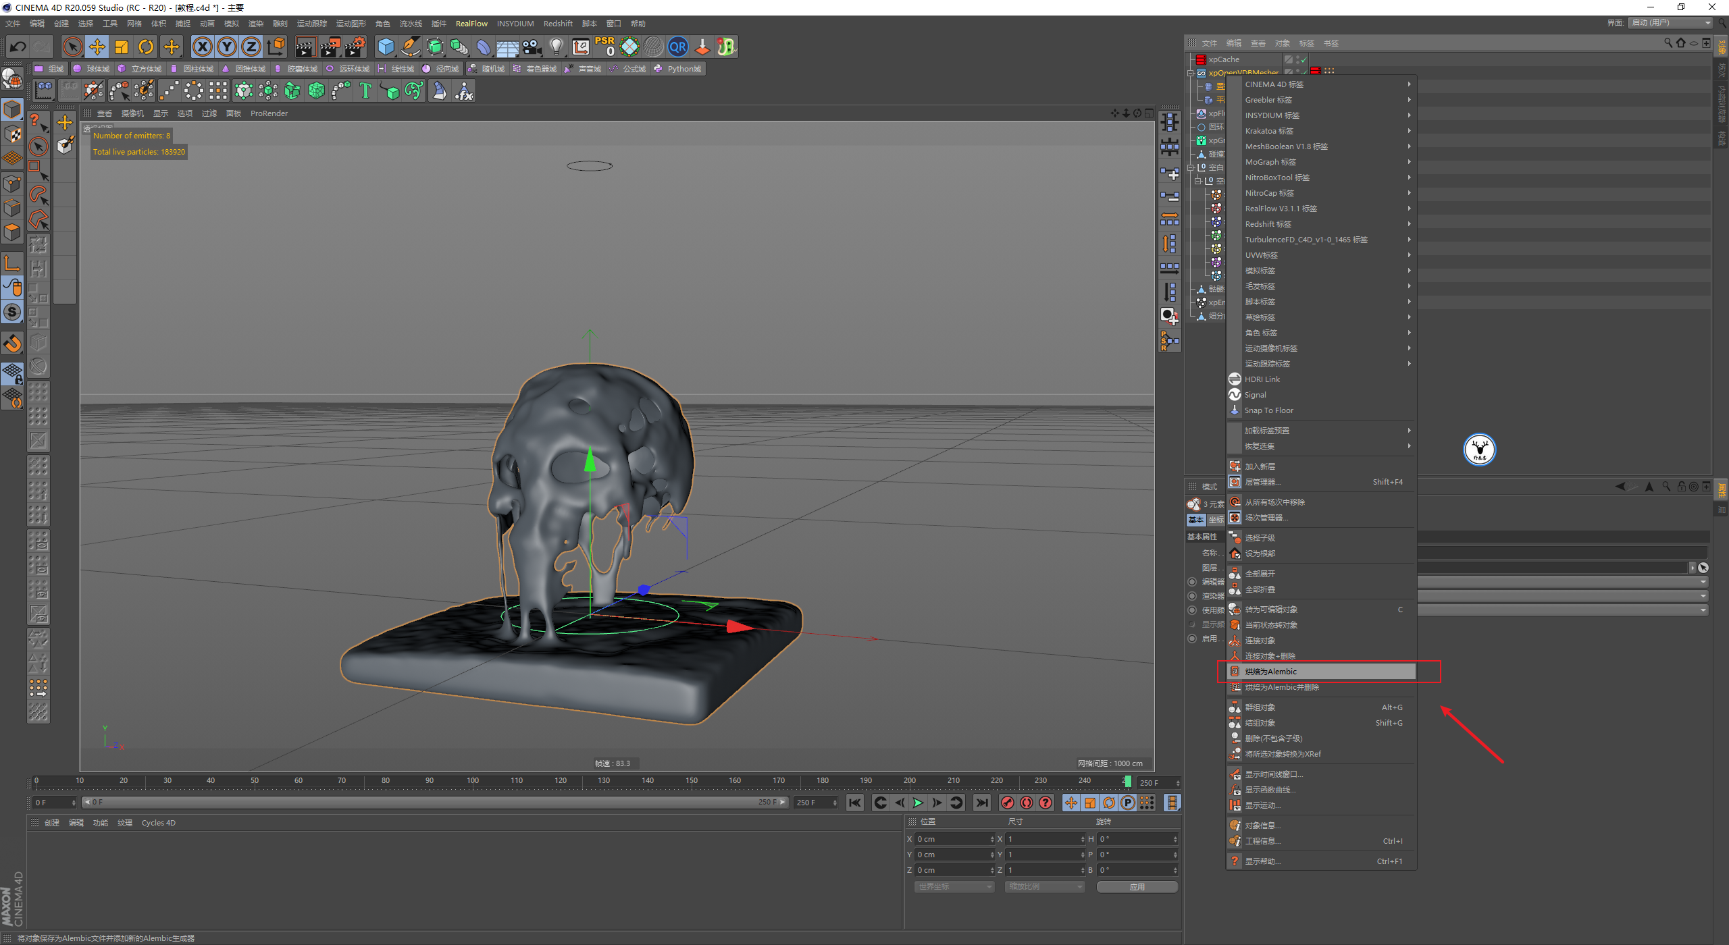
Task: Click the blue QR icon in the toolbar
Action: [677, 47]
